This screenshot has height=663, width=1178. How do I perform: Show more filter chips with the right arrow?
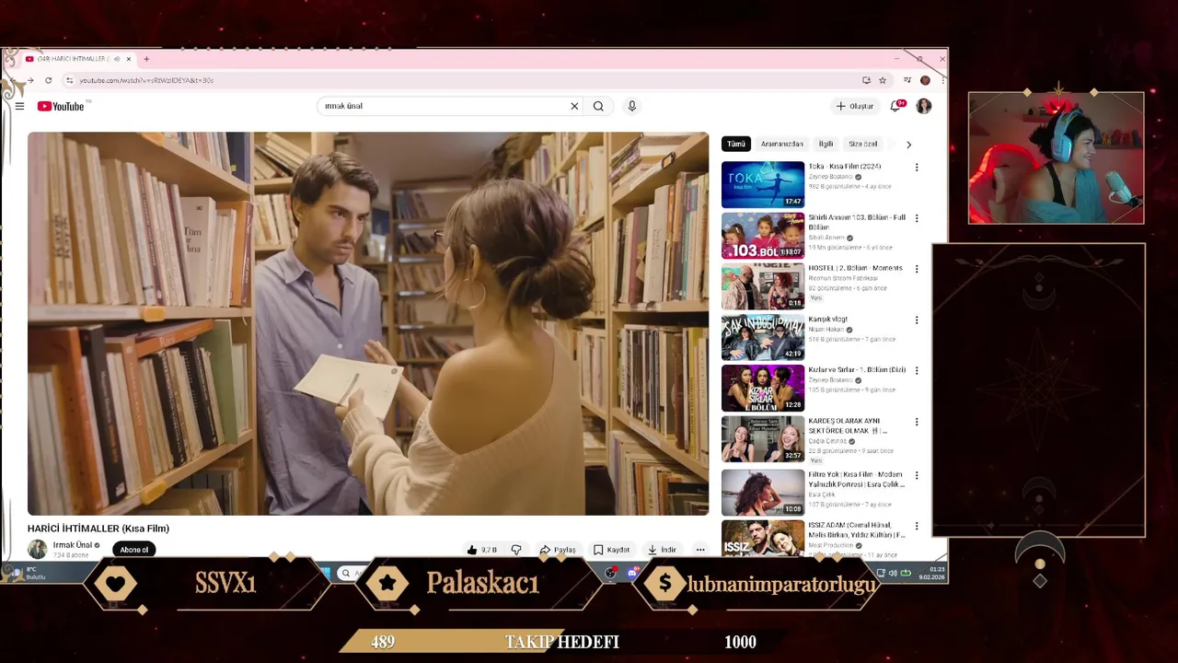pos(908,145)
